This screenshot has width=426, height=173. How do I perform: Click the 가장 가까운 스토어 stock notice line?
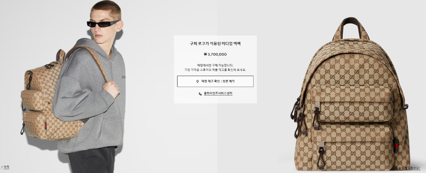(215, 70)
